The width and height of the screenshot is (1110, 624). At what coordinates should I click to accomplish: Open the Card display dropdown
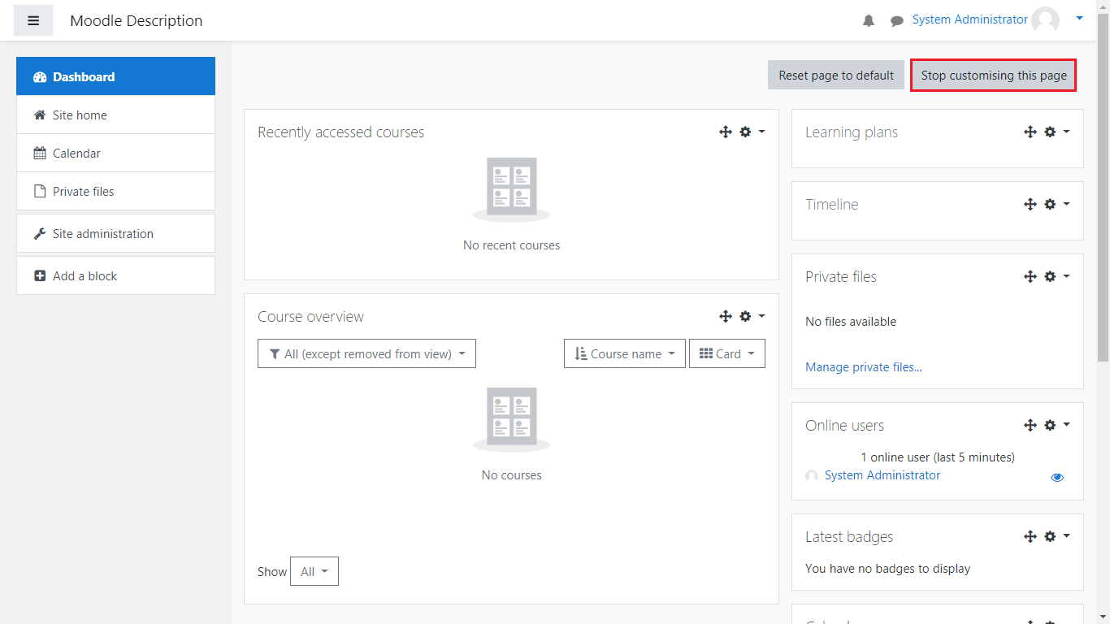tap(726, 353)
